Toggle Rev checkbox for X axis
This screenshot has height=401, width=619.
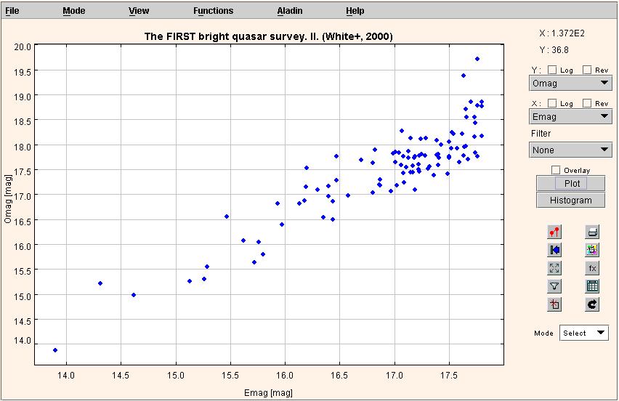tap(588, 104)
